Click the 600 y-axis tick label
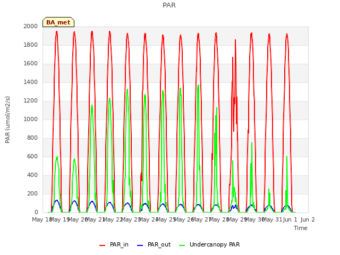The image size is (340, 255). pyautogui.click(x=32, y=156)
